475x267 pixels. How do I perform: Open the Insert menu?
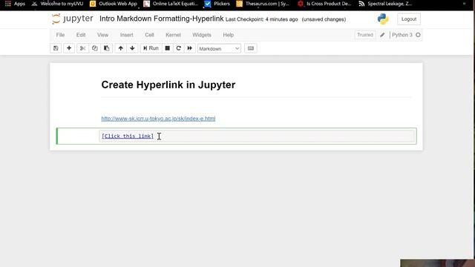tap(127, 35)
